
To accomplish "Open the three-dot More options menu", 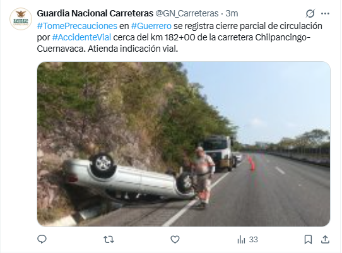I will (325, 13).
